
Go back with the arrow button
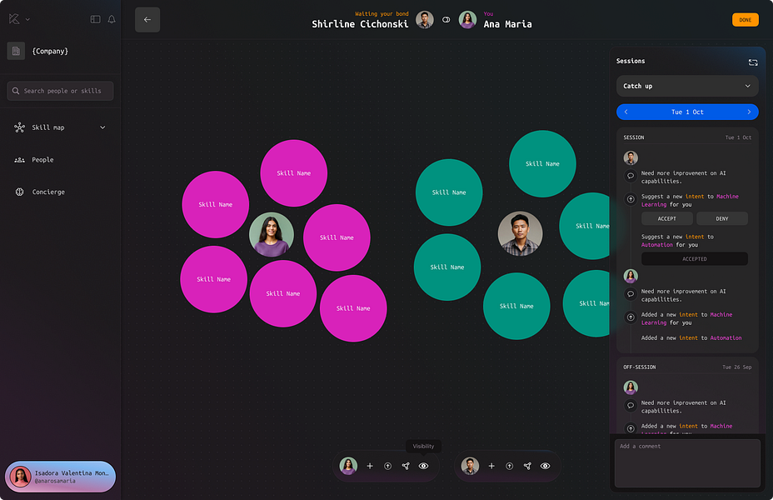tap(147, 20)
